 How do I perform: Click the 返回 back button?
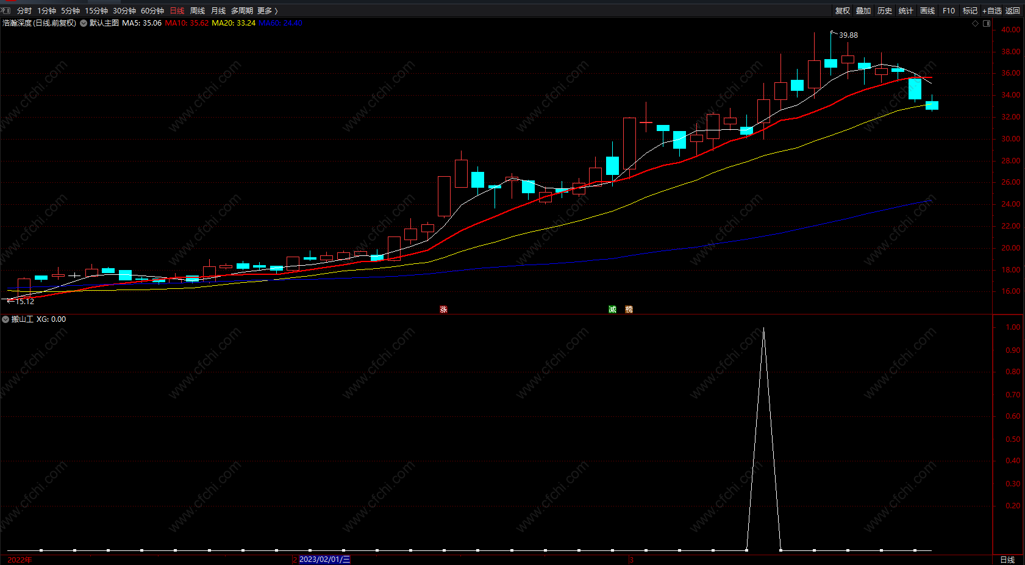click(1013, 11)
